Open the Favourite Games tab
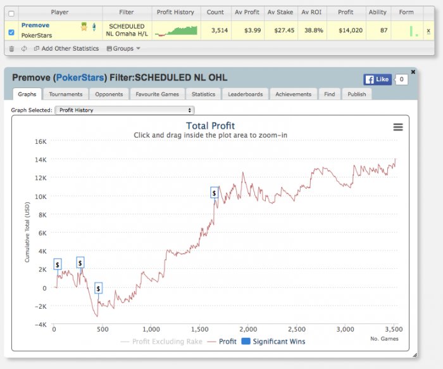The height and width of the screenshot is (369, 443). (157, 94)
